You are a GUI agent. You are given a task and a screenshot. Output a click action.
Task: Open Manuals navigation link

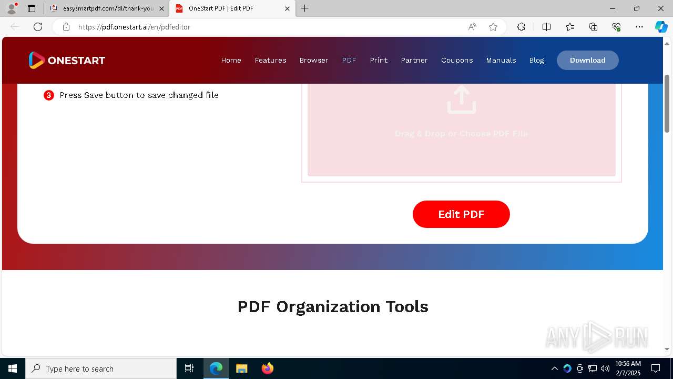501,61
